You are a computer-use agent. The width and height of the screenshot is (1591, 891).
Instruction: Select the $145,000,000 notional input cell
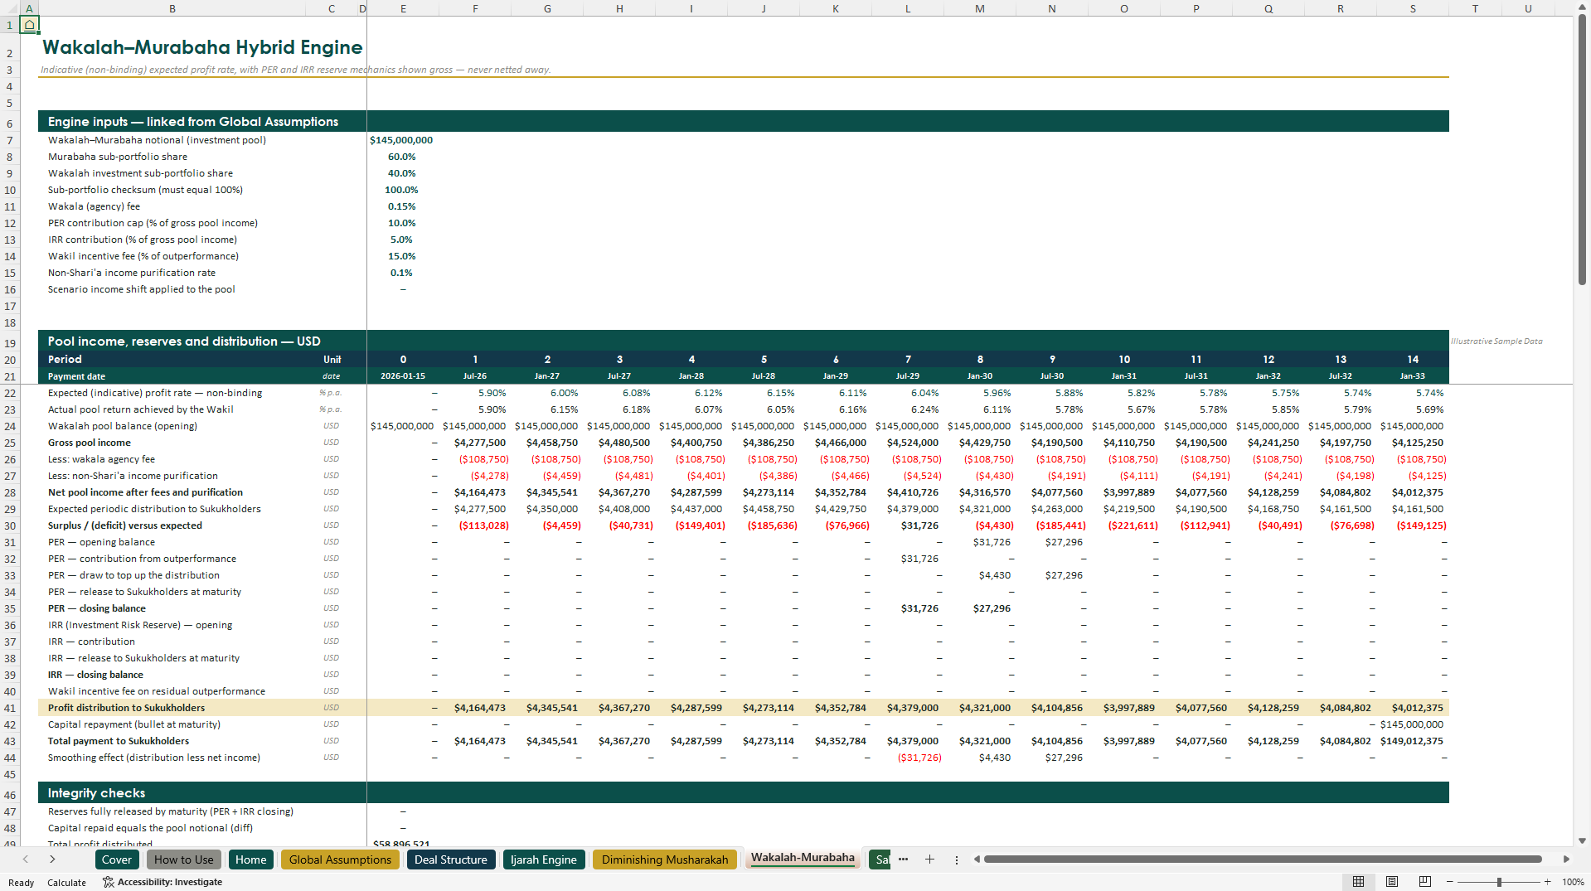[402, 140]
